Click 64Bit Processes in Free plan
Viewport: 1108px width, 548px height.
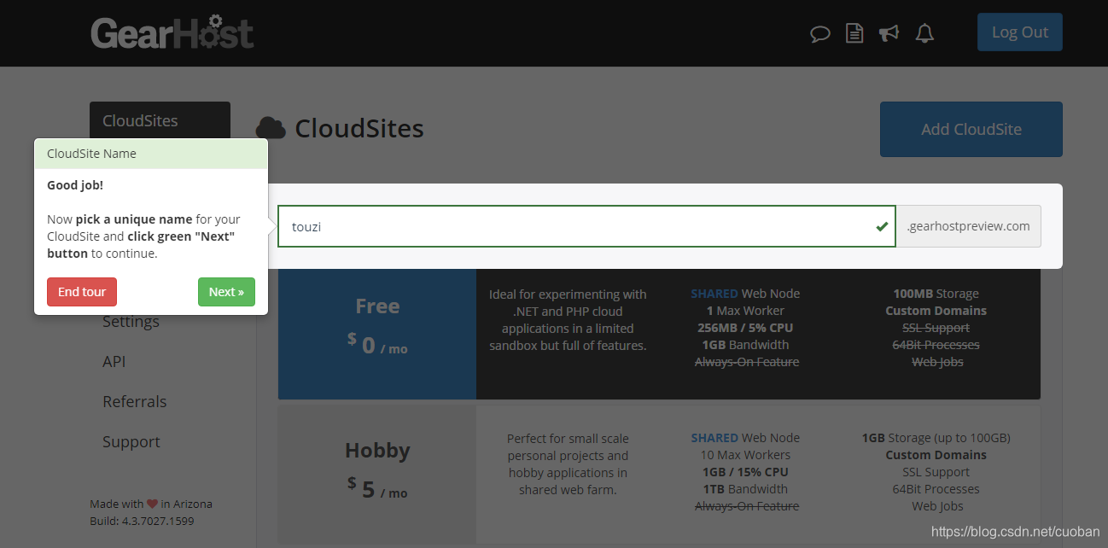(936, 345)
